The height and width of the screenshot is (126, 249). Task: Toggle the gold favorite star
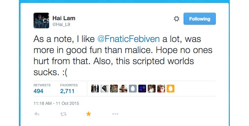89,114
